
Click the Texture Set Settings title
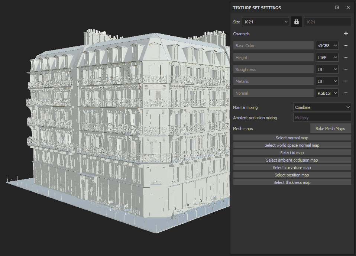257,8
